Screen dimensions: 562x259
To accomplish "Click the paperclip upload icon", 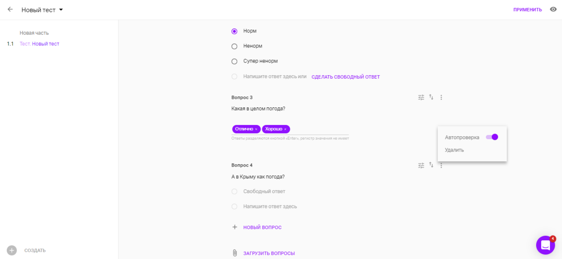I will click(235, 253).
